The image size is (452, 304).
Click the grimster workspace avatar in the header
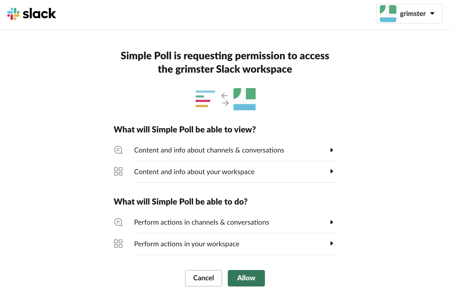click(388, 14)
